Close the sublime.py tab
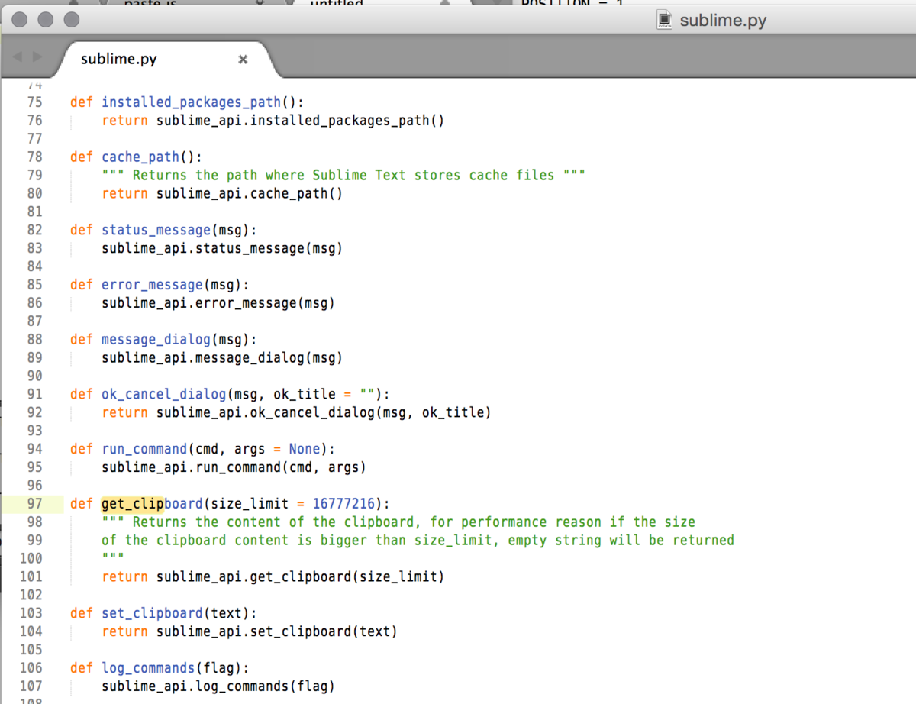The width and height of the screenshot is (916, 704). 243,59
